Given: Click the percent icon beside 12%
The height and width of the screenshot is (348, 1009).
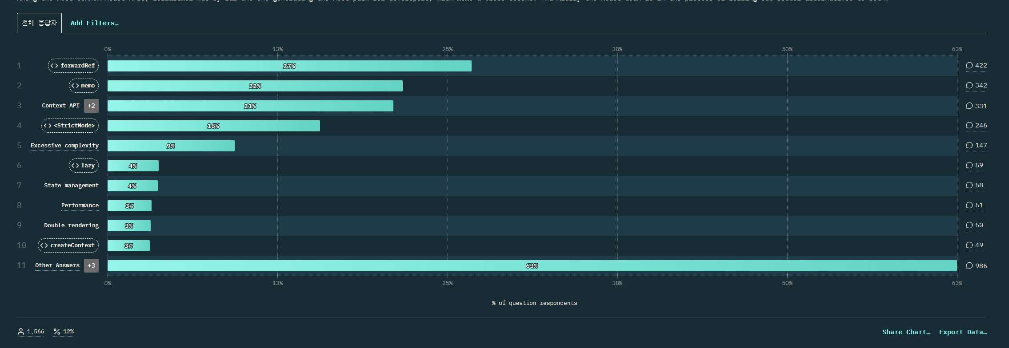Looking at the screenshot, I should [57, 332].
